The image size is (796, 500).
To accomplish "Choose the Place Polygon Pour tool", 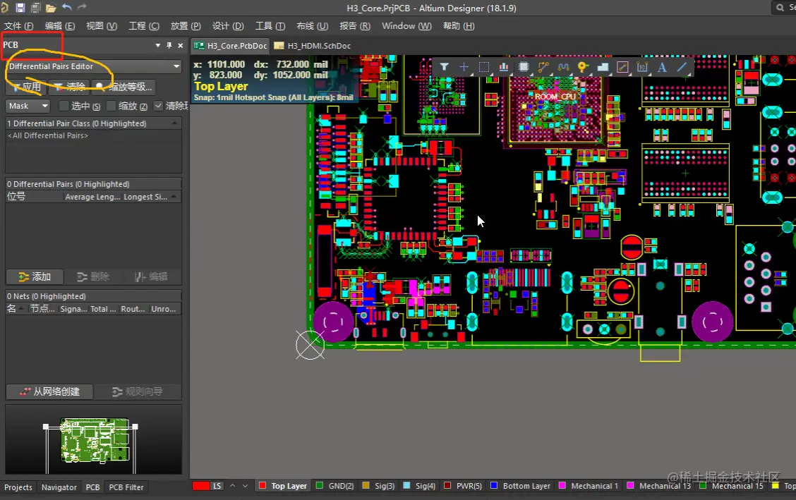I will [x=603, y=66].
